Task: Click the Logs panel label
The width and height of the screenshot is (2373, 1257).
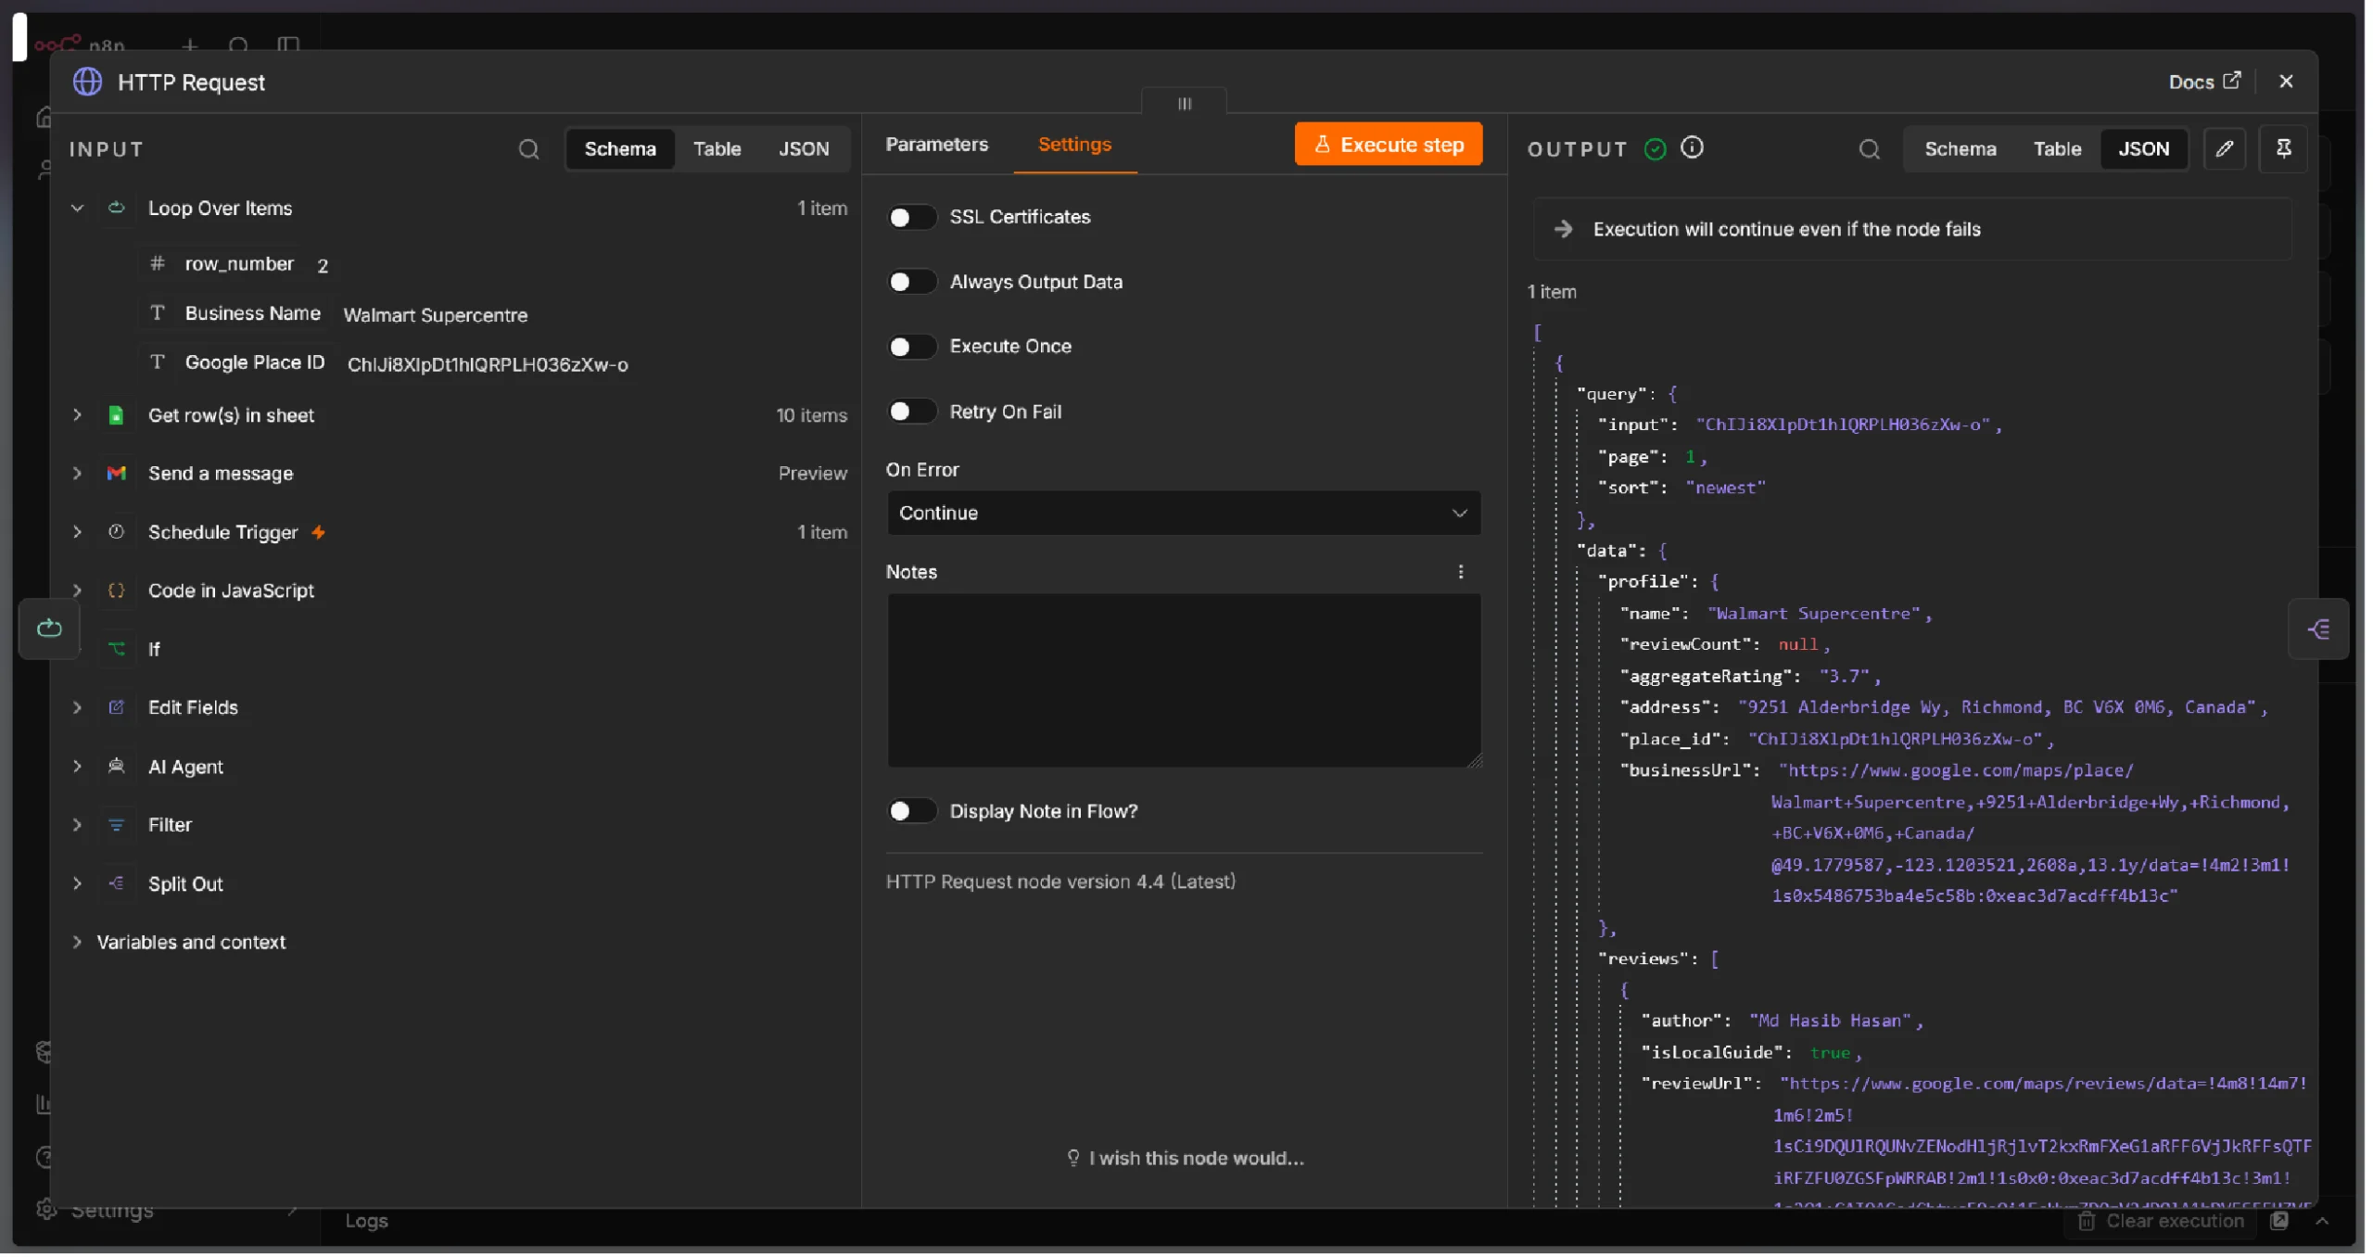Action: tap(366, 1221)
